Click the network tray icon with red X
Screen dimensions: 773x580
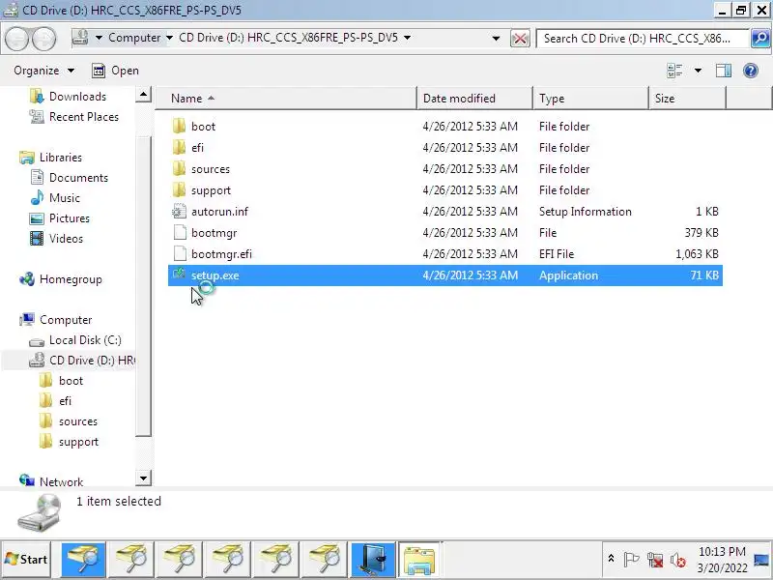pos(655,560)
